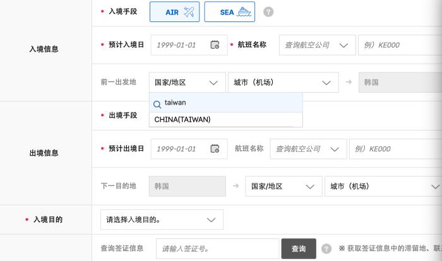Click the departure flight number field
This screenshot has width=442, height=261.
[x=395, y=149]
